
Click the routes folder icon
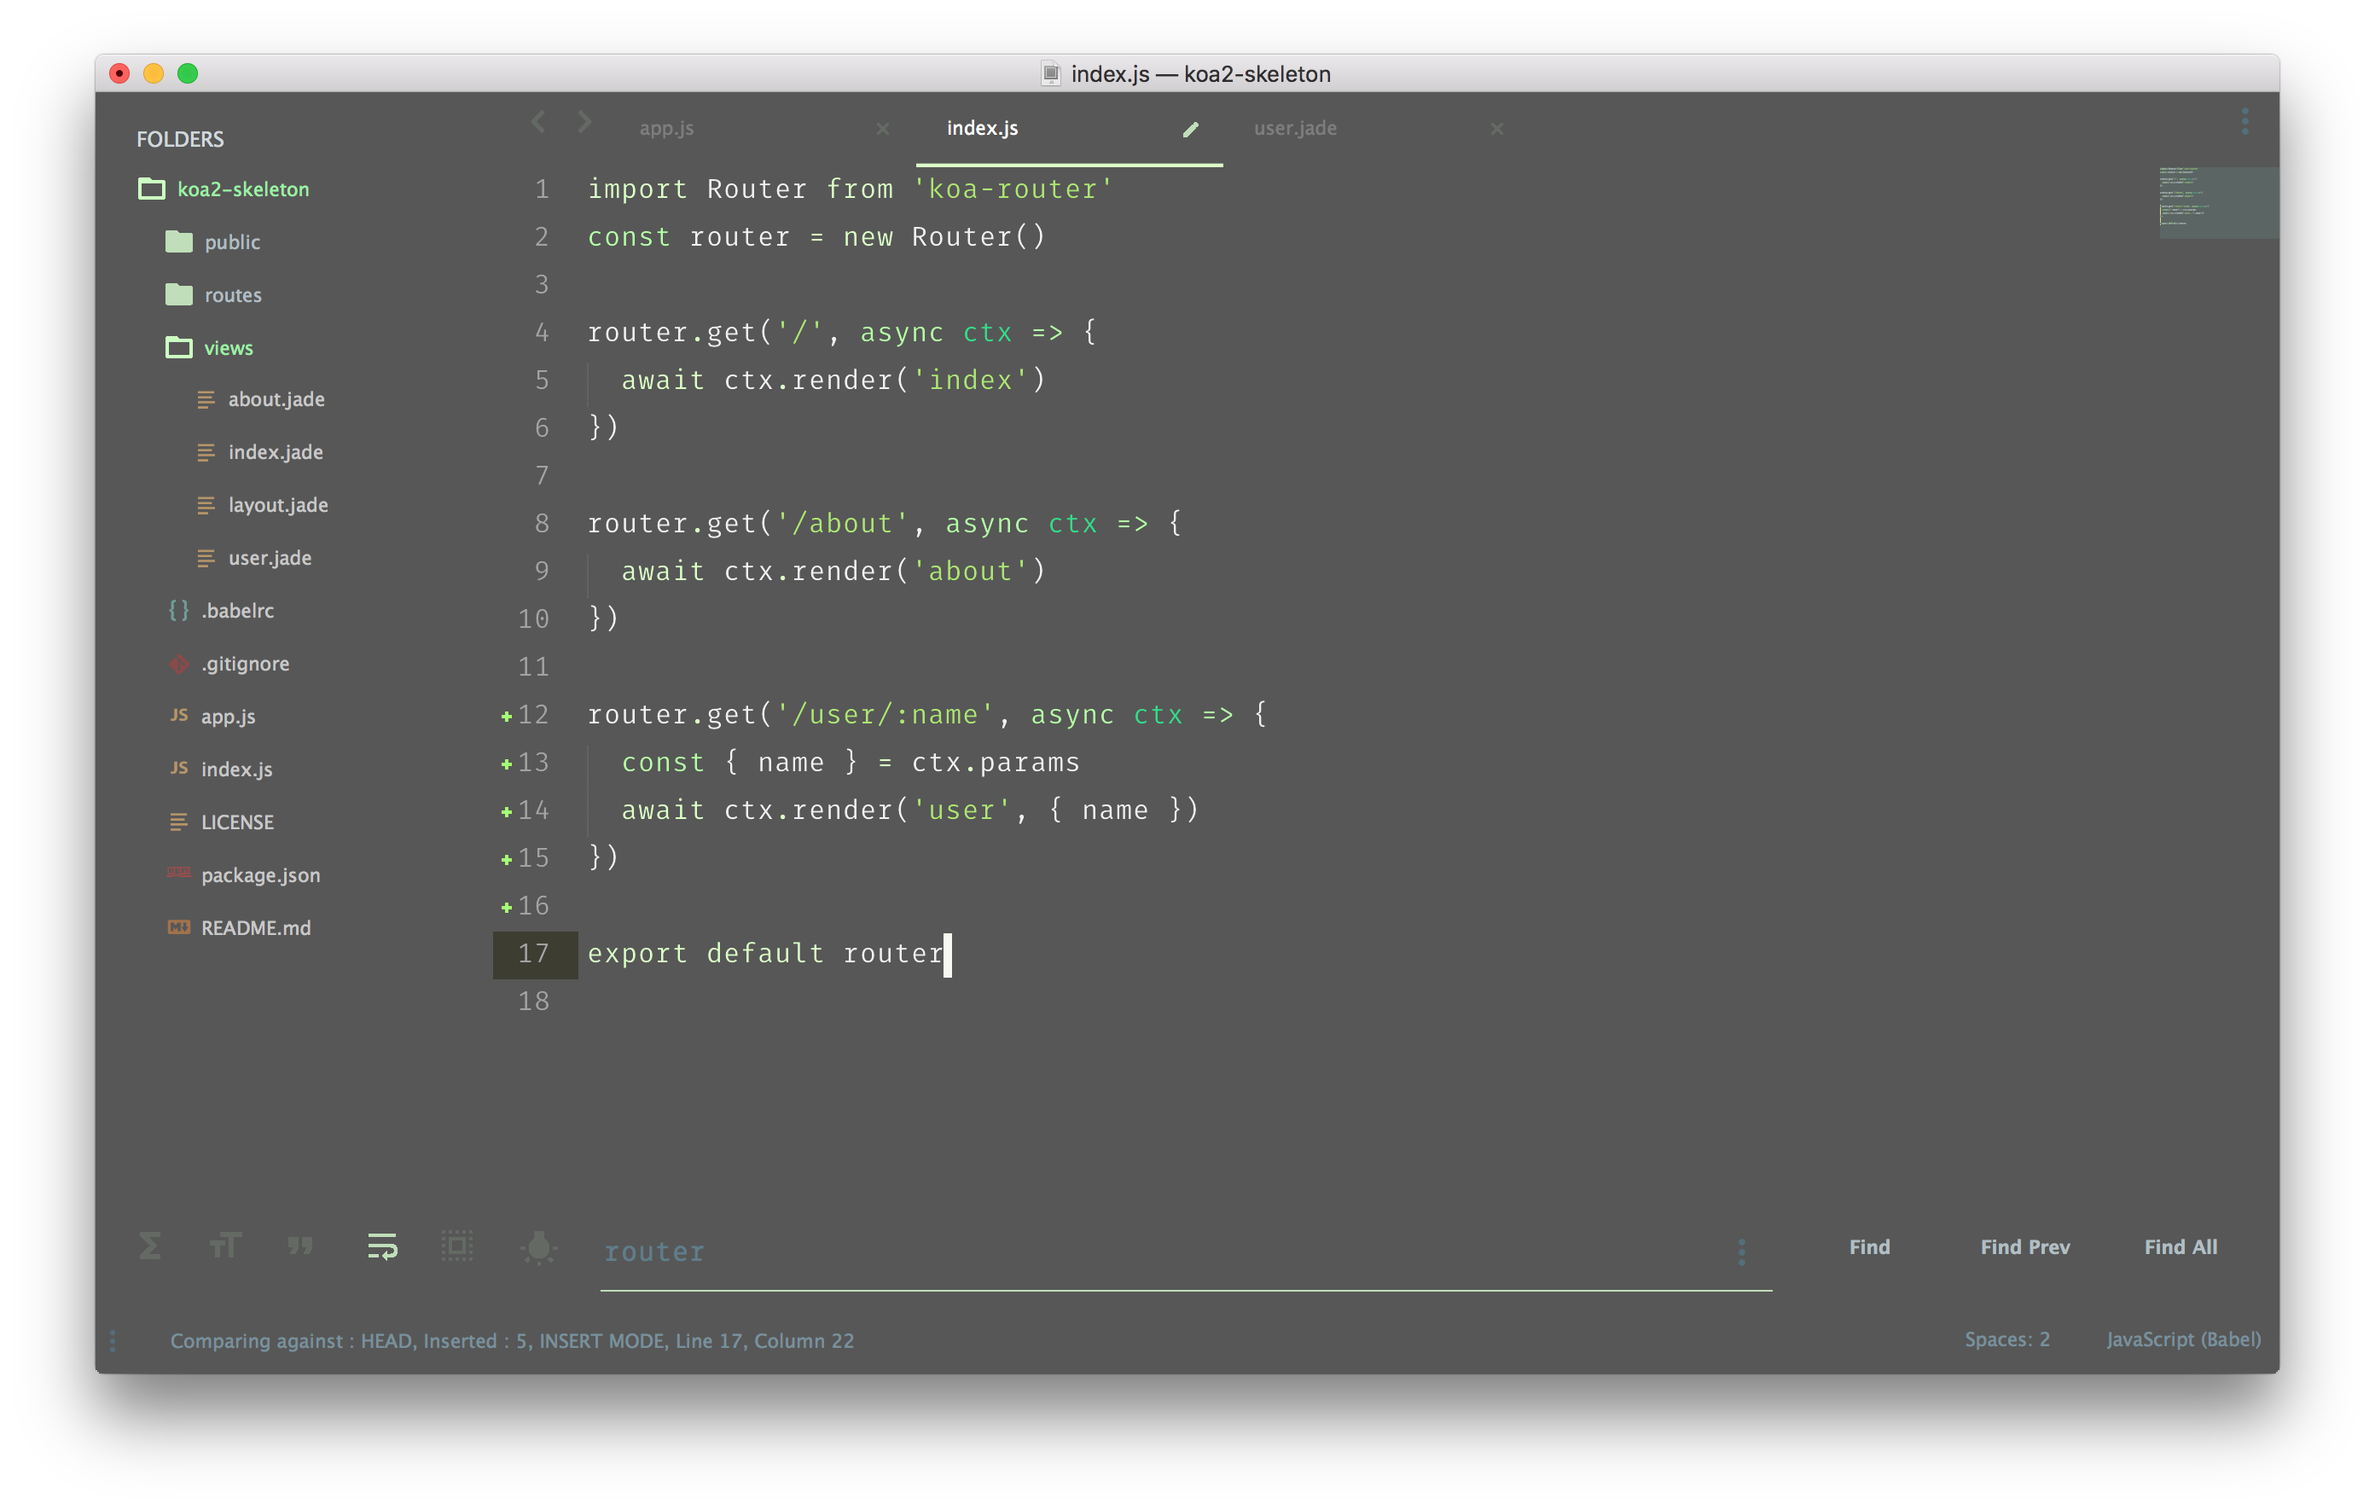click(x=178, y=294)
